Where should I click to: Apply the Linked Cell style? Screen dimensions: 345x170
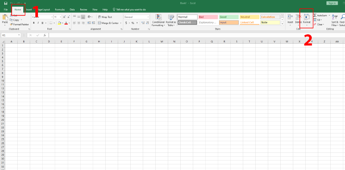[250, 22]
